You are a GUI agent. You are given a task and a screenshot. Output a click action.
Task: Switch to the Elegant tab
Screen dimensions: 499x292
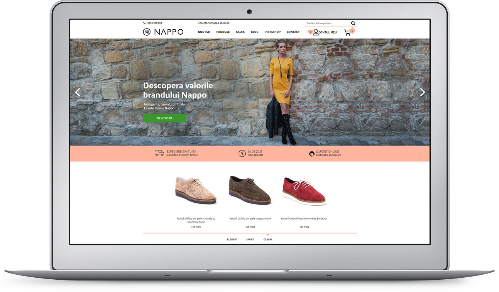pyautogui.click(x=232, y=240)
